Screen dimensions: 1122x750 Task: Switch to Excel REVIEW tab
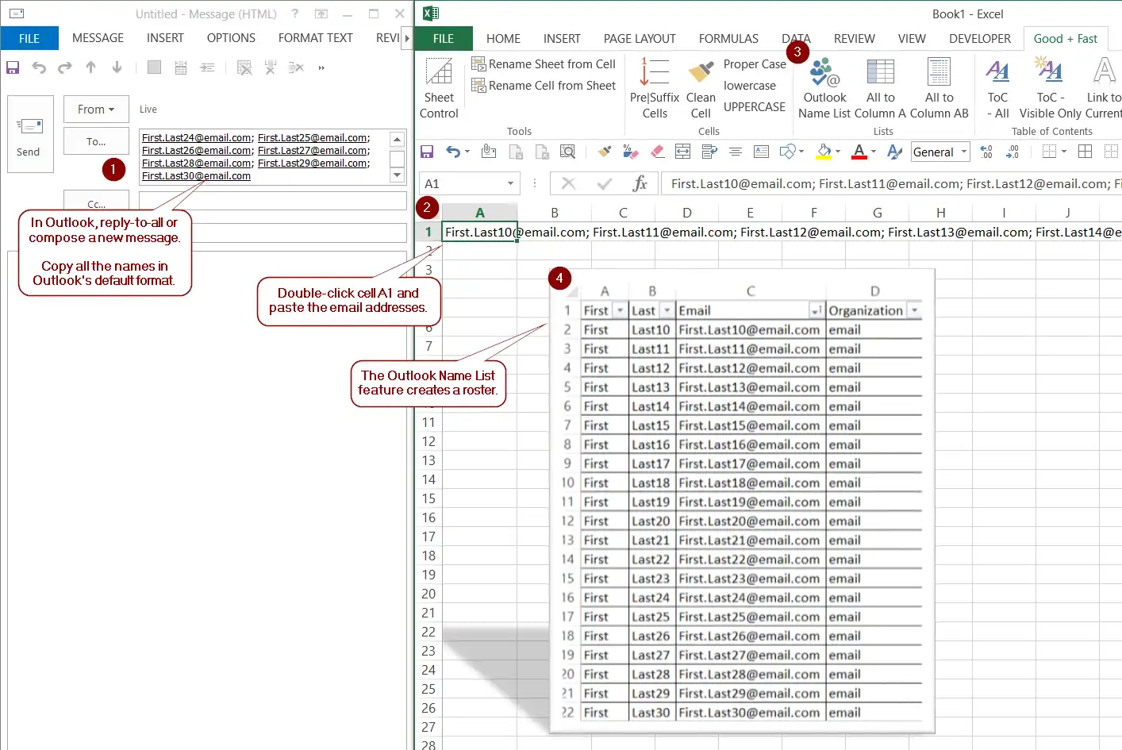(x=854, y=38)
